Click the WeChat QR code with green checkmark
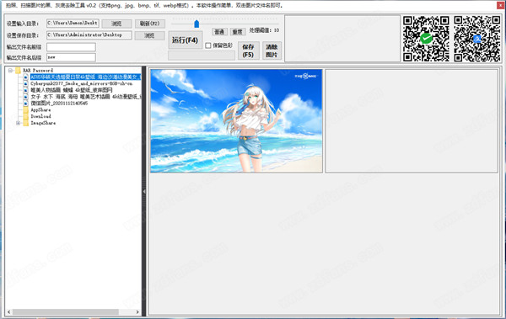Viewport: 506px width, 319px height. tap(426, 39)
